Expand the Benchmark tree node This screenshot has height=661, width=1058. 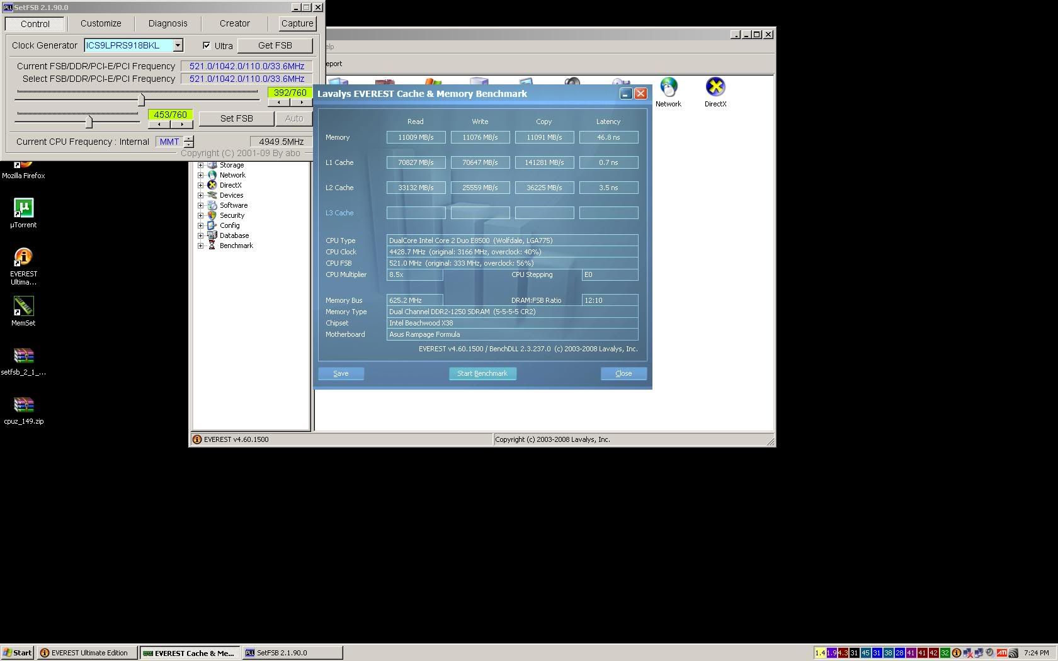200,246
